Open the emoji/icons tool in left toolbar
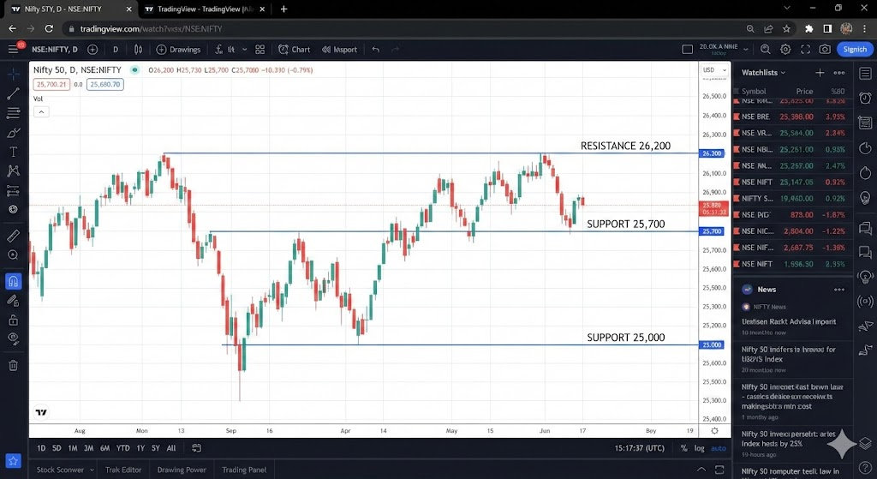 (14, 209)
